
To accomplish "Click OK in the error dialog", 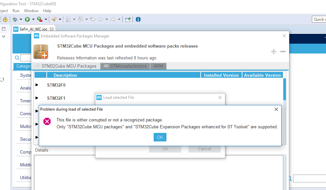I will (160, 137).
